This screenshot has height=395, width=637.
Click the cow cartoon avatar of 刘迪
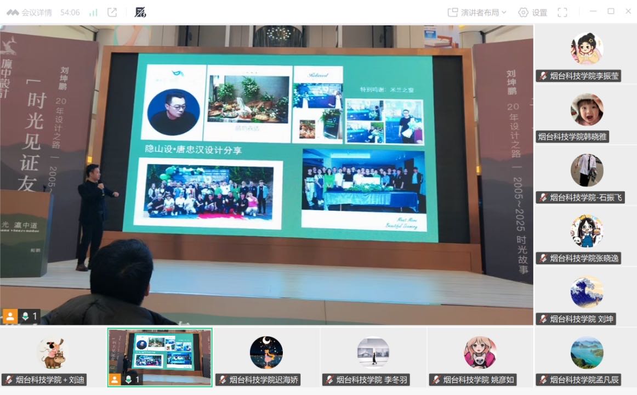tap(53, 353)
